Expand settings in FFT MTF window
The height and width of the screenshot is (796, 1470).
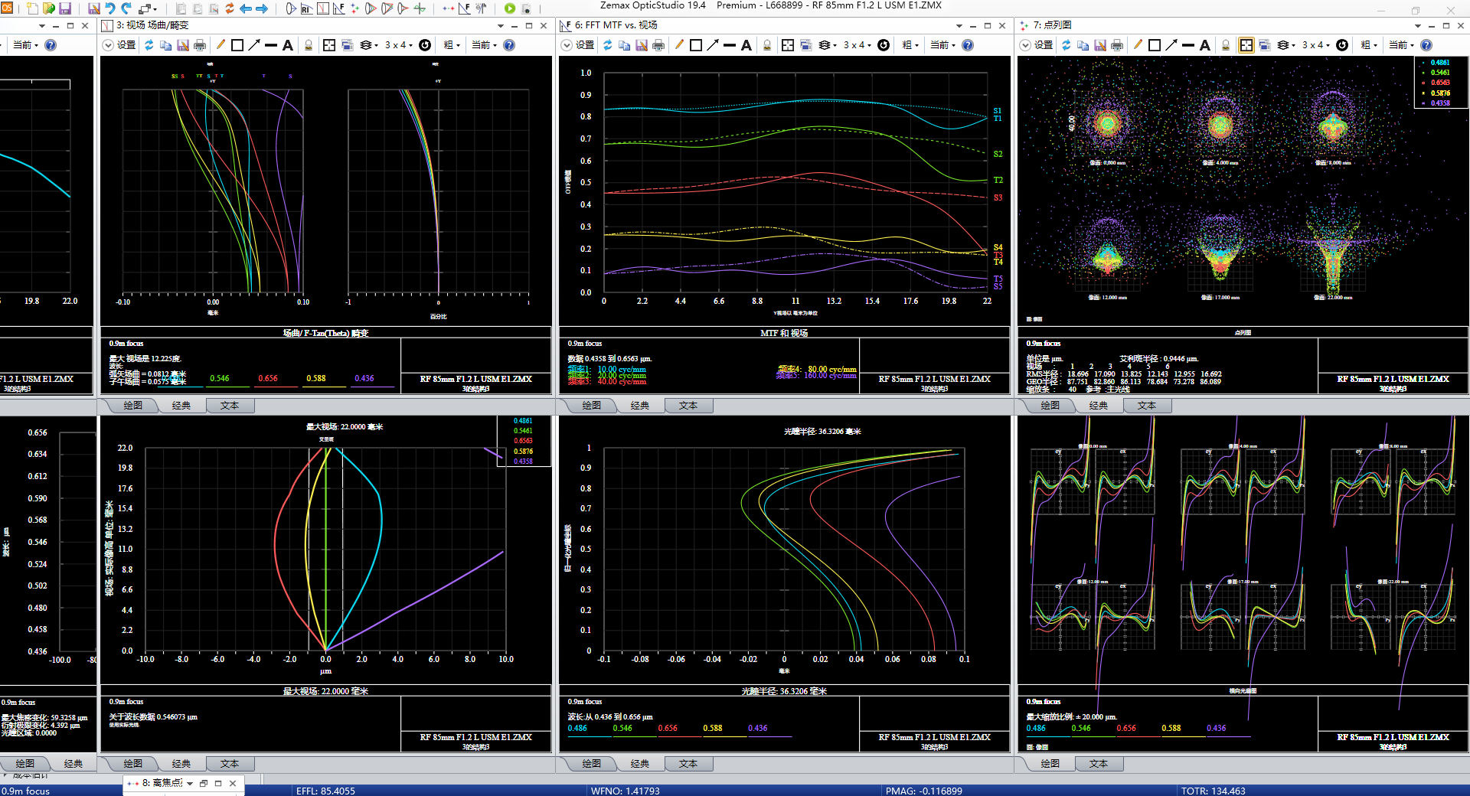click(x=567, y=45)
